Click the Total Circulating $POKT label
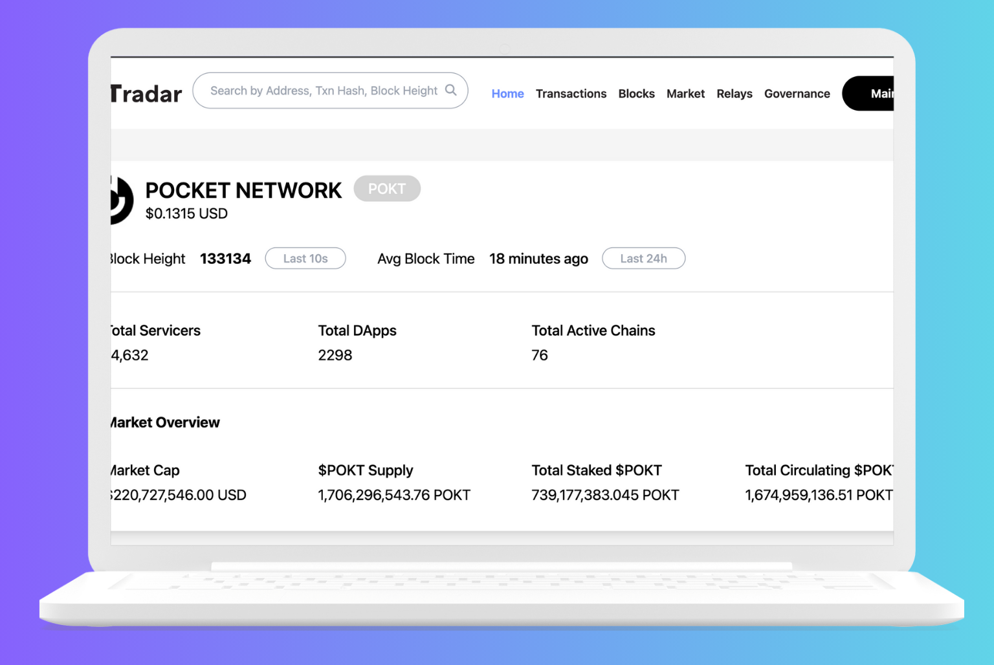994x665 pixels. point(819,470)
